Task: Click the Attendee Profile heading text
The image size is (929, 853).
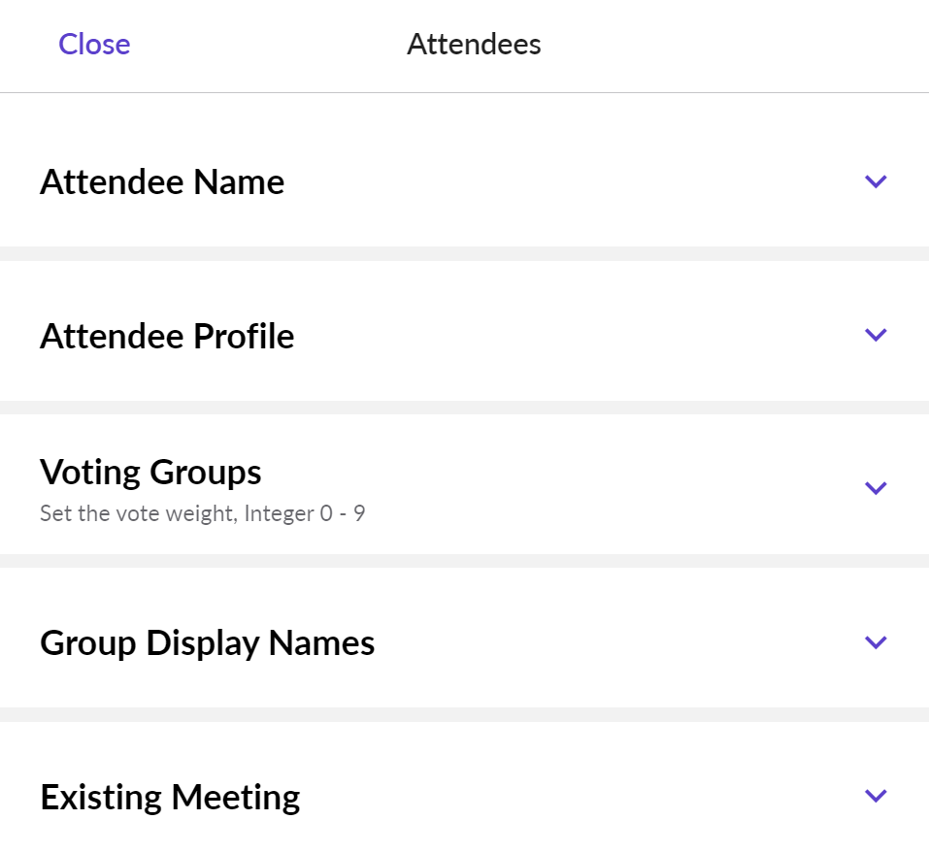Action: 167,336
